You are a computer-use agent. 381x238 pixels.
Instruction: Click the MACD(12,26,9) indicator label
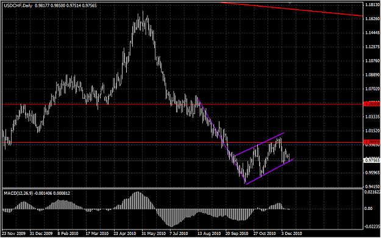[x=18, y=193]
